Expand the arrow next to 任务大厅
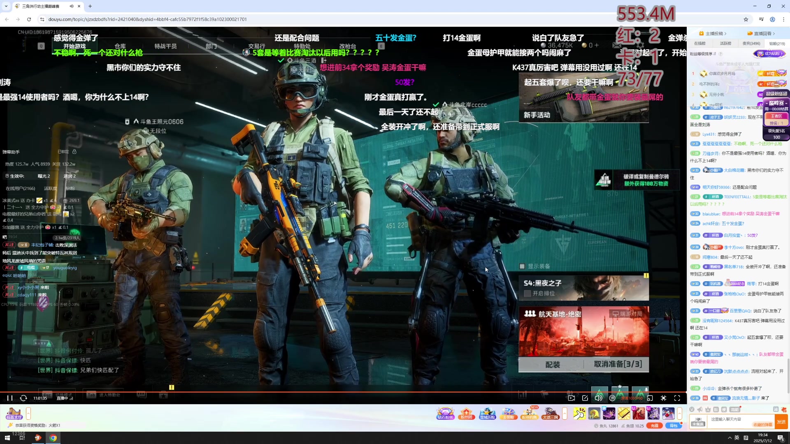790x444 pixels. pos(28,414)
